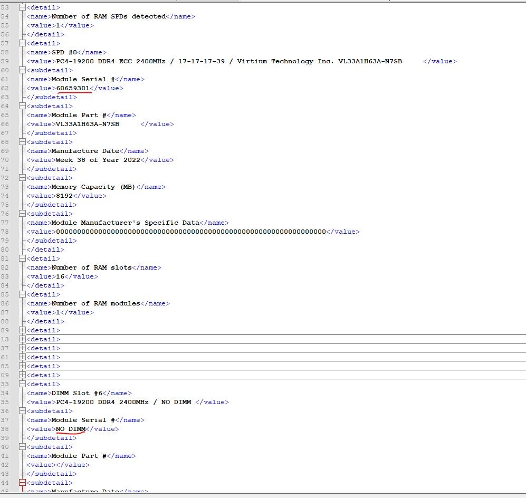Collapse the subdetail fold on line 36

pos(23,411)
